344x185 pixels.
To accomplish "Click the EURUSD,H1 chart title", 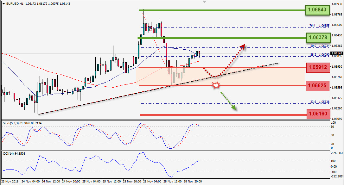I will click(15, 4).
